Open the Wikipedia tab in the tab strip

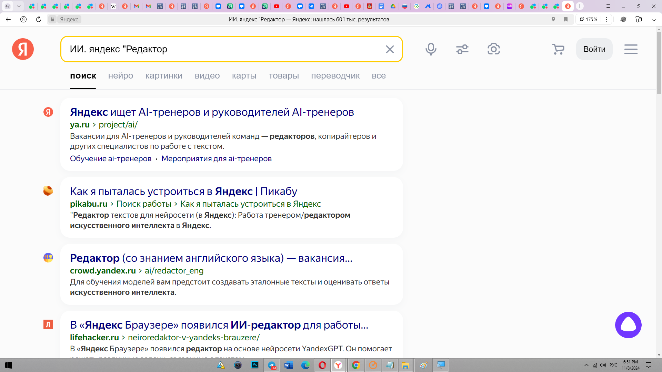(113, 6)
